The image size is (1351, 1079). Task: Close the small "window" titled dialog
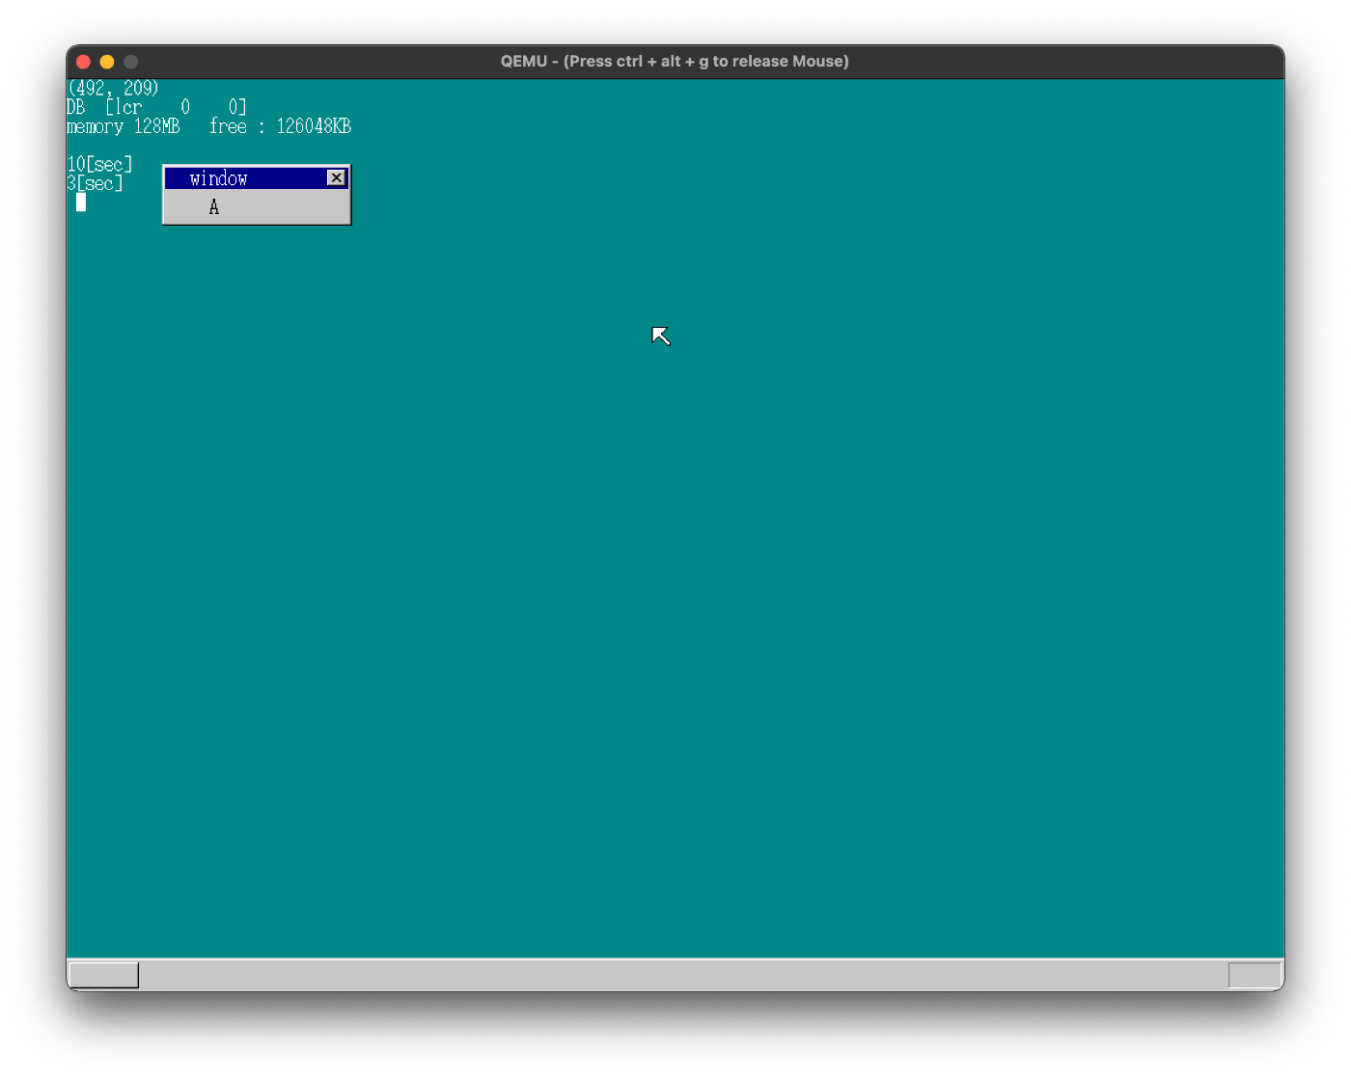[336, 178]
